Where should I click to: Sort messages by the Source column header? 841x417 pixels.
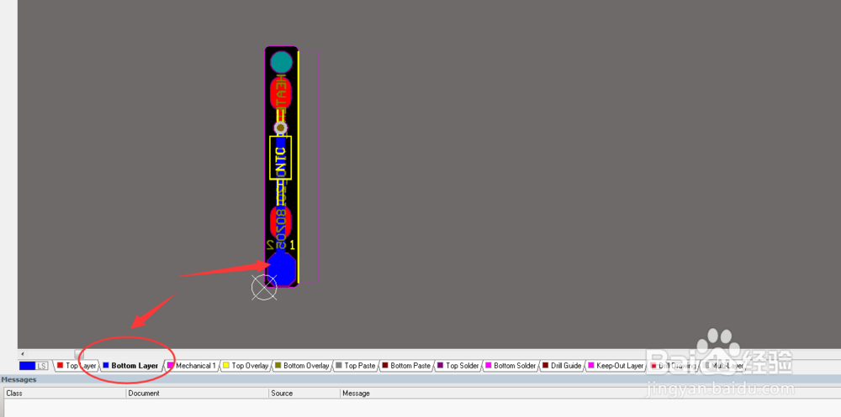pos(304,393)
